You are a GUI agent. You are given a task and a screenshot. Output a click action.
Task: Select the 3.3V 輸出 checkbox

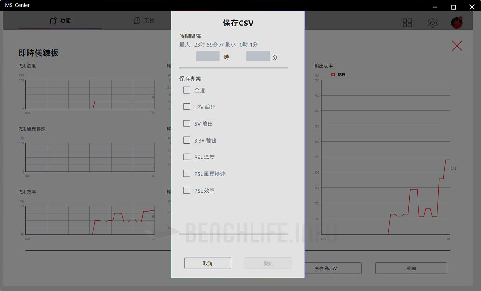tap(187, 140)
